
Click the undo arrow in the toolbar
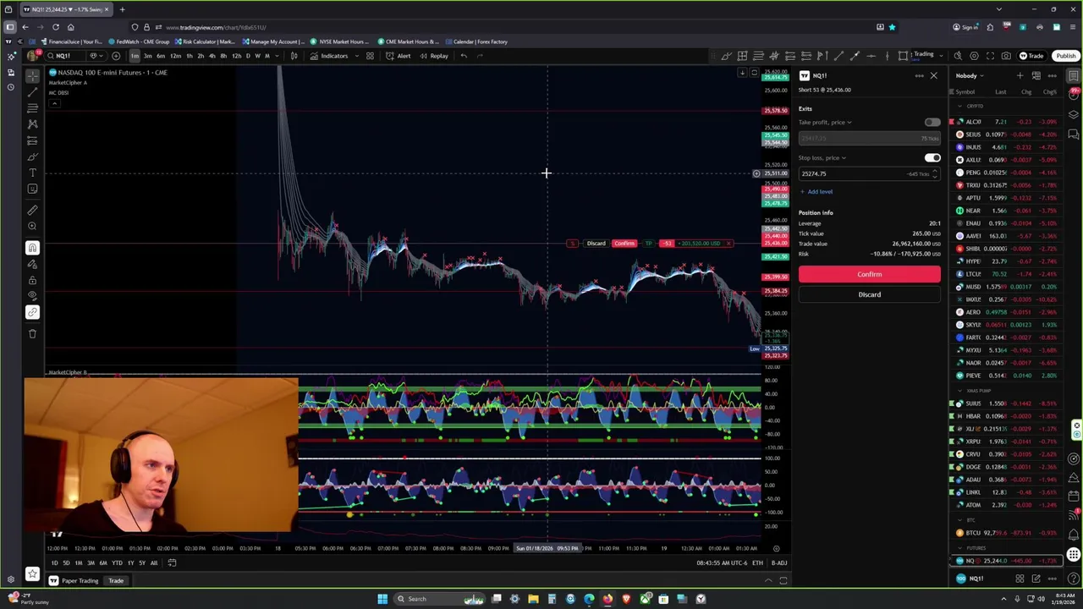coord(464,56)
